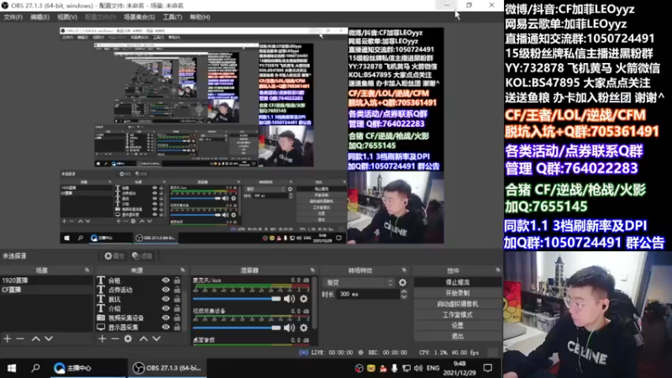Open 麦克风/Aux audio settings gear
The image size is (672, 378).
pyautogui.click(x=303, y=299)
